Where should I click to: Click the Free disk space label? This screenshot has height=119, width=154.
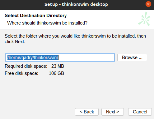click(21, 73)
